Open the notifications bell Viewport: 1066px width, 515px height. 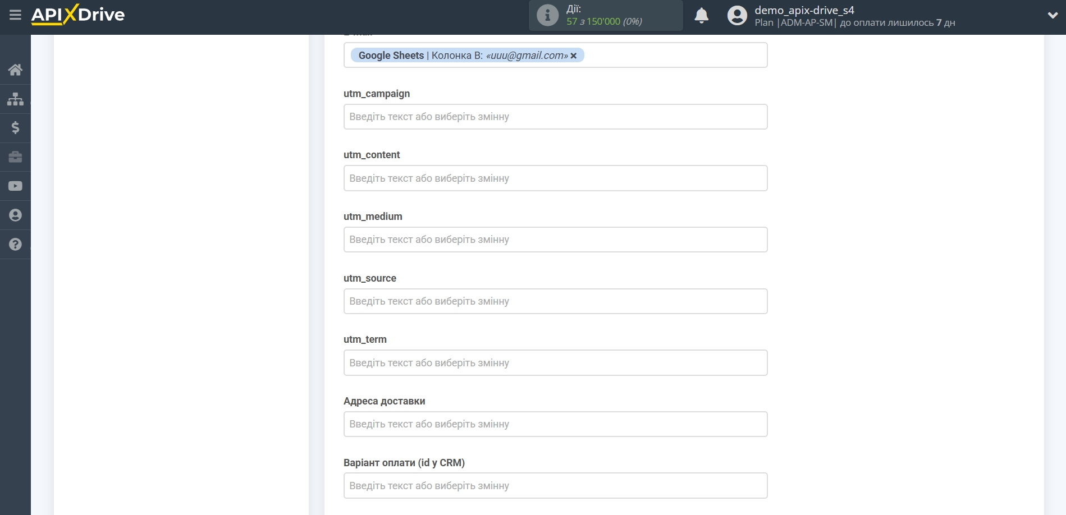(x=701, y=15)
